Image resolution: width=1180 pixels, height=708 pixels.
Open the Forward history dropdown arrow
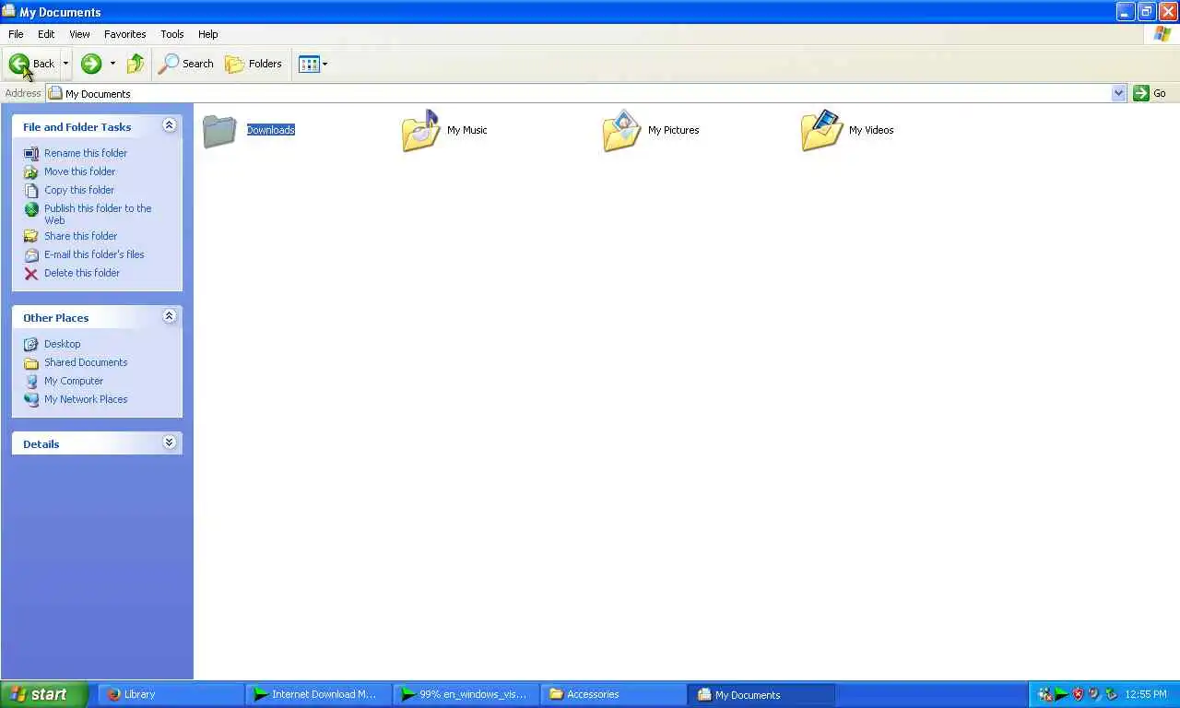112,64
